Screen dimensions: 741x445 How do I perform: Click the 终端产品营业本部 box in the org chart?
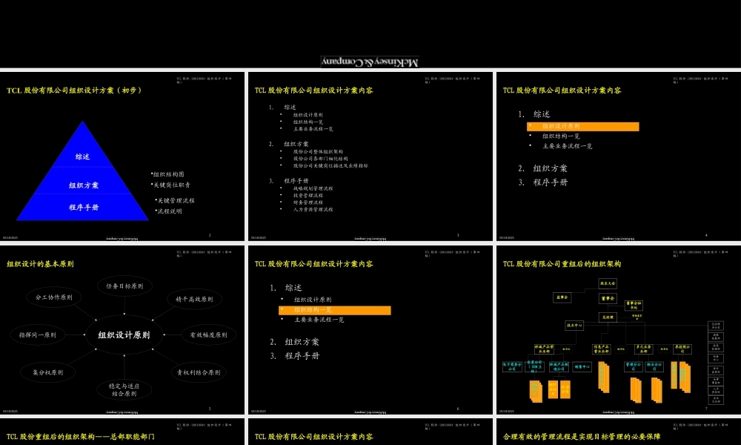pos(545,349)
